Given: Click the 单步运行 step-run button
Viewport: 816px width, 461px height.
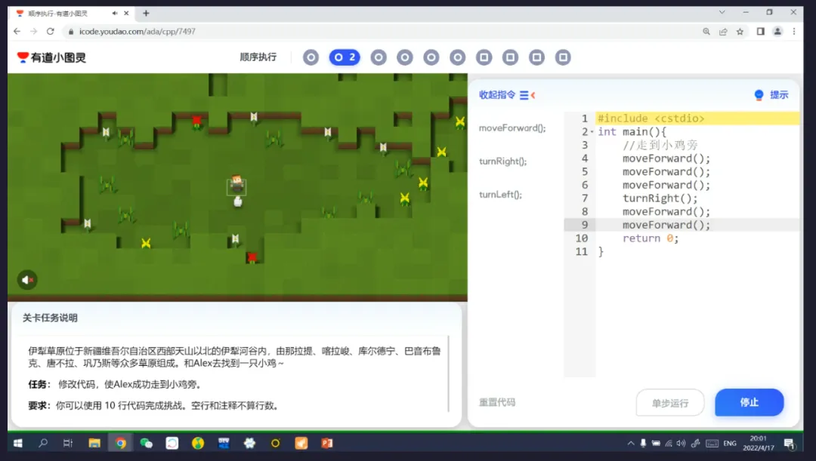Looking at the screenshot, I should pyautogui.click(x=669, y=403).
